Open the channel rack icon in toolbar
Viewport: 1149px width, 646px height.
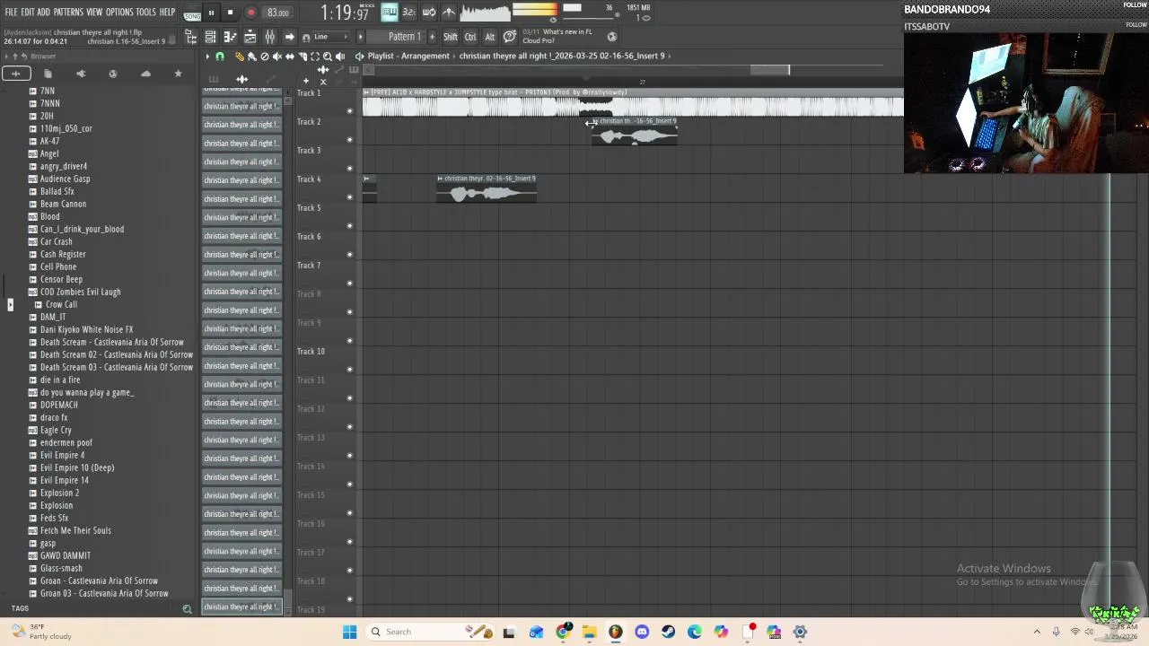click(x=210, y=37)
